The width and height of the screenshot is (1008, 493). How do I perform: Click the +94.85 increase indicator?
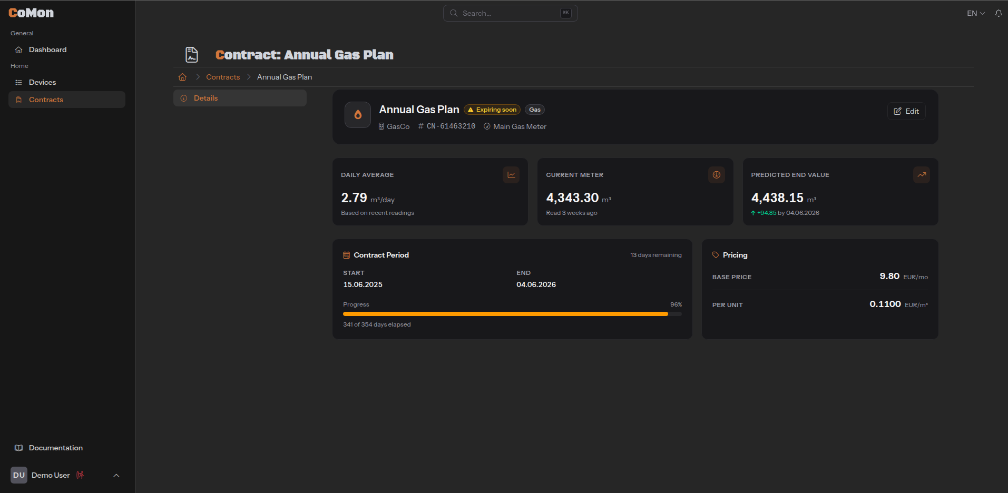tap(764, 213)
